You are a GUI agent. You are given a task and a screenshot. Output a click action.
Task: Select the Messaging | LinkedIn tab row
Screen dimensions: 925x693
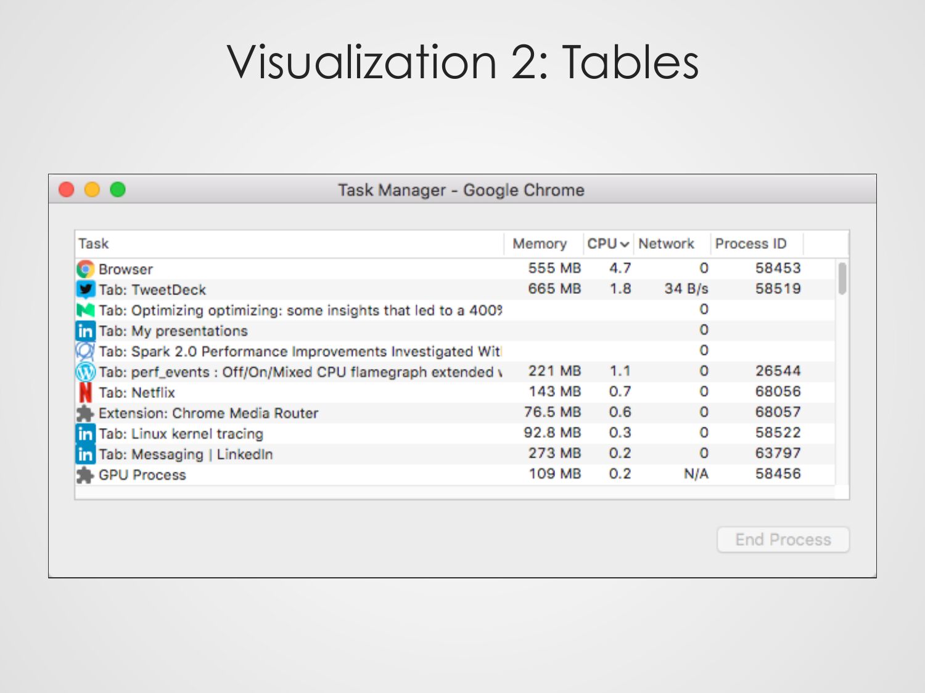(x=186, y=455)
